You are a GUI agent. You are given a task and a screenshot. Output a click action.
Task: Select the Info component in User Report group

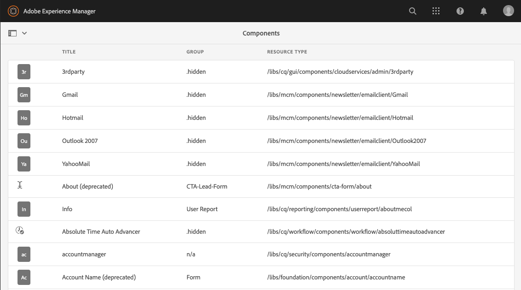tap(67, 209)
